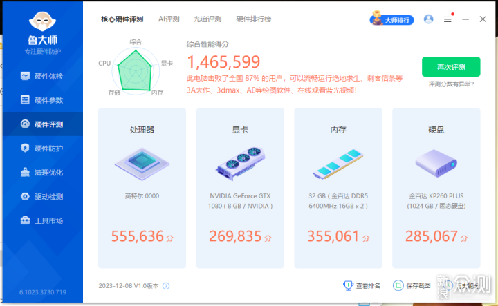Click the green 再次评测 button
The image size is (498, 306).
(x=451, y=67)
